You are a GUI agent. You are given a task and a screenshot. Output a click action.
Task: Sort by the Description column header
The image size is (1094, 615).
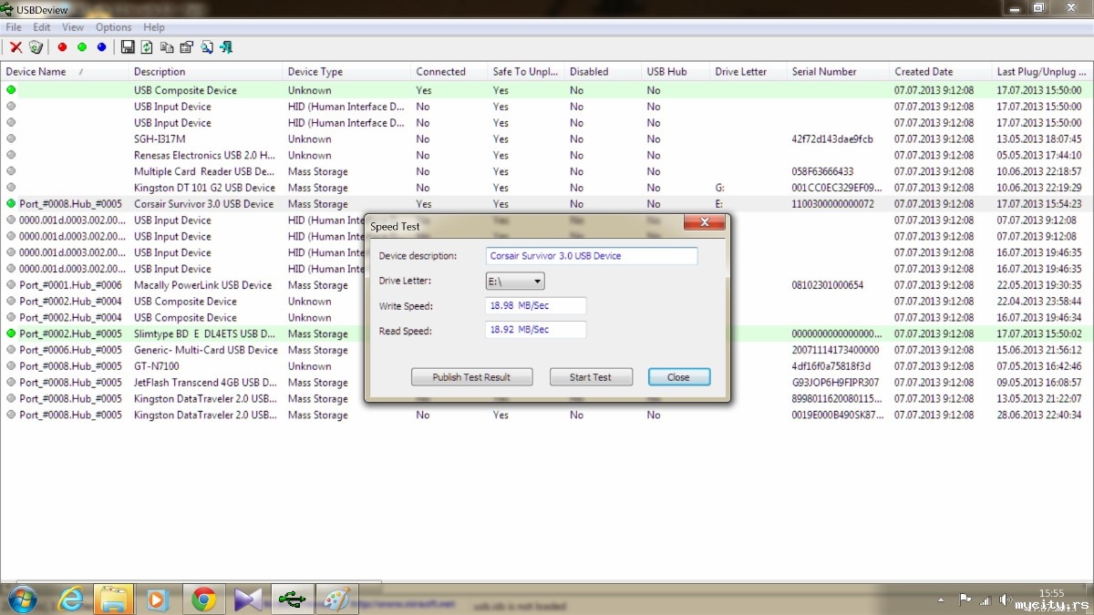(205, 72)
